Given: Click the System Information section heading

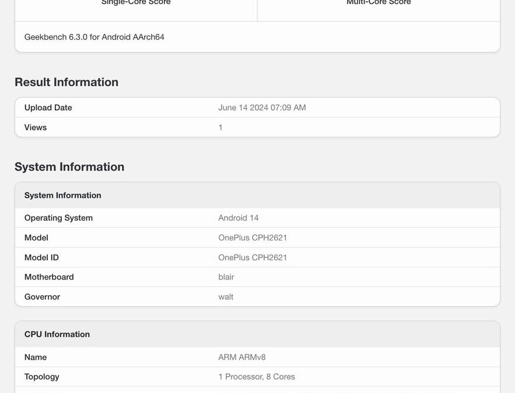Looking at the screenshot, I should click(69, 167).
